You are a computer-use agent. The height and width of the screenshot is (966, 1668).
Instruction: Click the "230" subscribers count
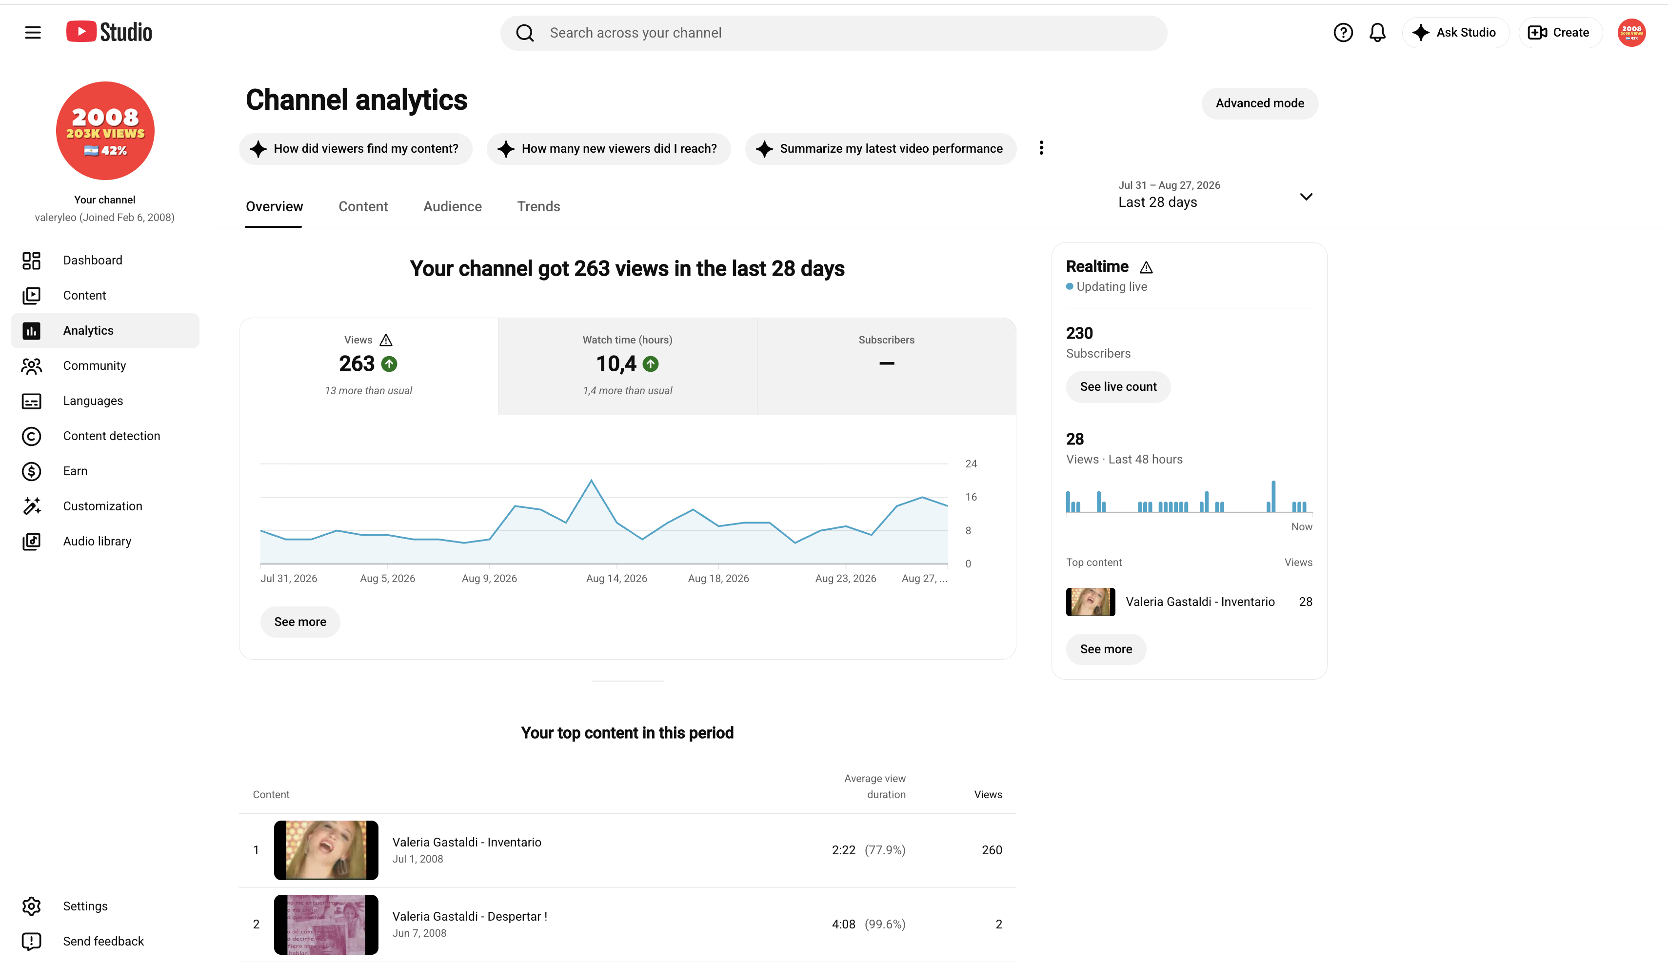pos(1080,333)
